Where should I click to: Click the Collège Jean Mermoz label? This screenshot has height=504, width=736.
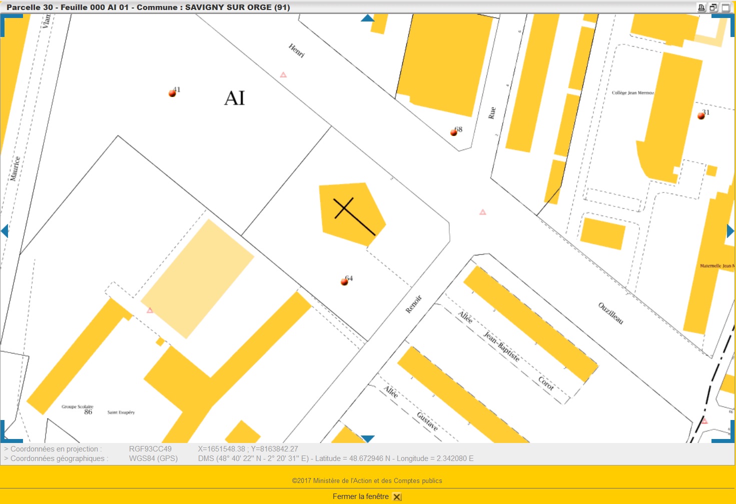pos(632,92)
